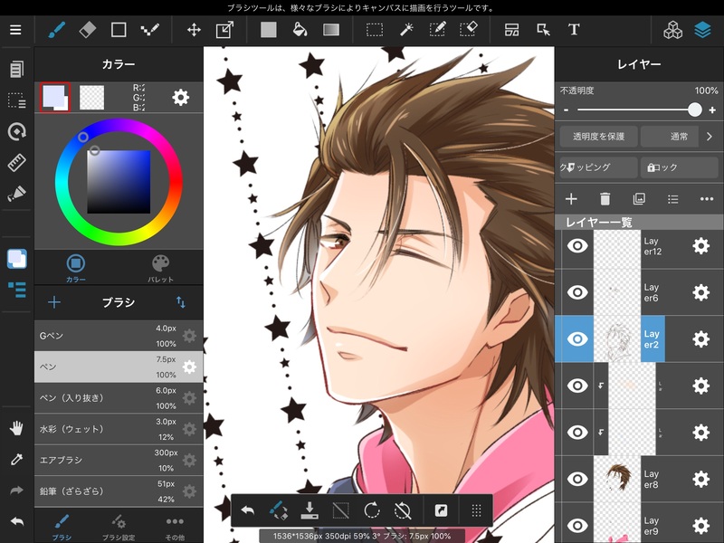This screenshot has width=724, height=543.
Task: Open brush sort arrows
Action: (x=180, y=302)
